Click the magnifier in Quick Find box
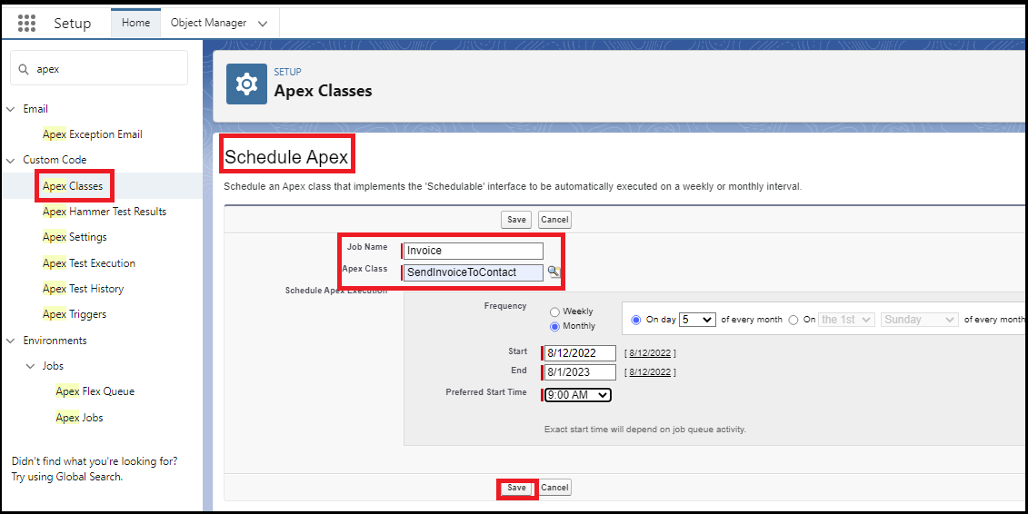Screen dimensions: 1028x514 point(24,69)
